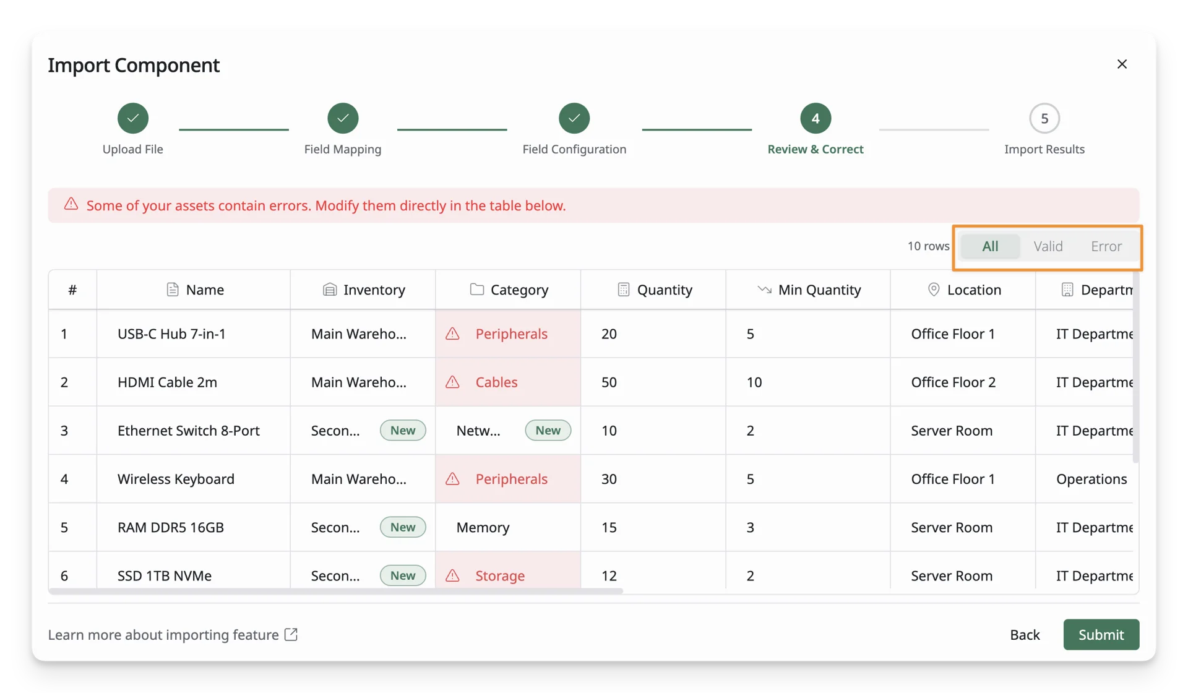Click the warning icon beside Cables category
This screenshot has width=1188, height=693.
tap(453, 382)
